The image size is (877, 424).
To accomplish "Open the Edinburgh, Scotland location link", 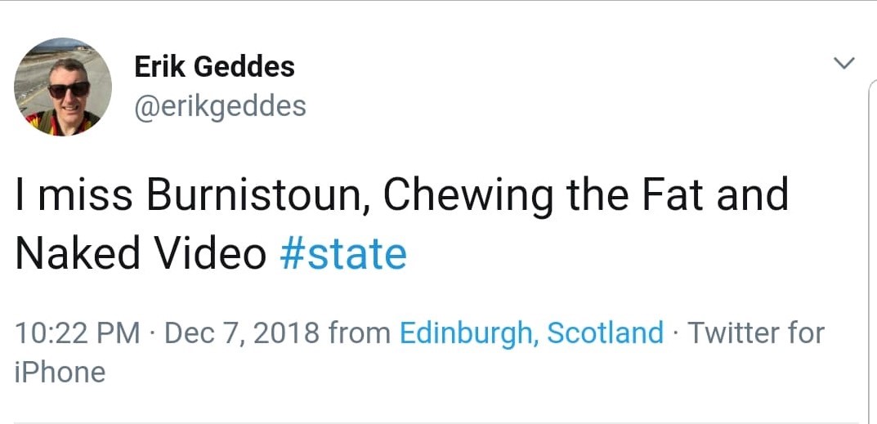I will coord(530,333).
